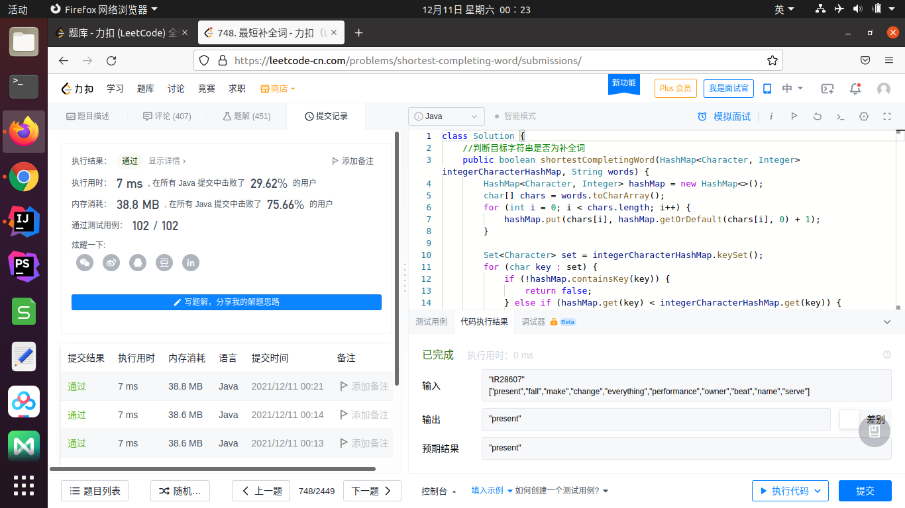Go to 上一题 previous problem

(x=261, y=491)
